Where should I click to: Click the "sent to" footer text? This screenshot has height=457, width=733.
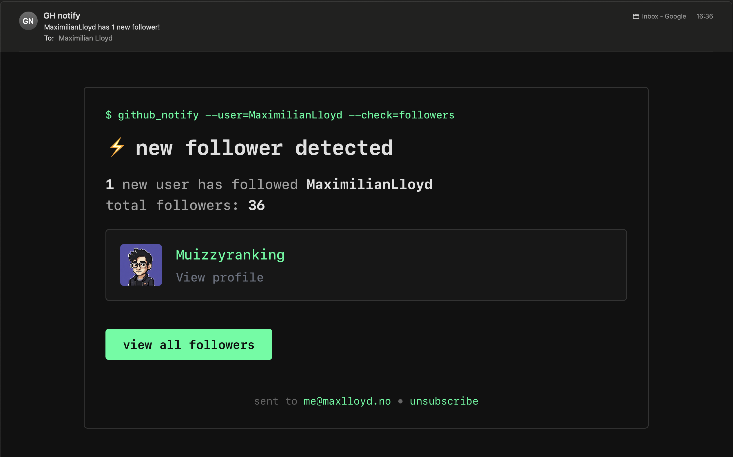(x=275, y=401)
